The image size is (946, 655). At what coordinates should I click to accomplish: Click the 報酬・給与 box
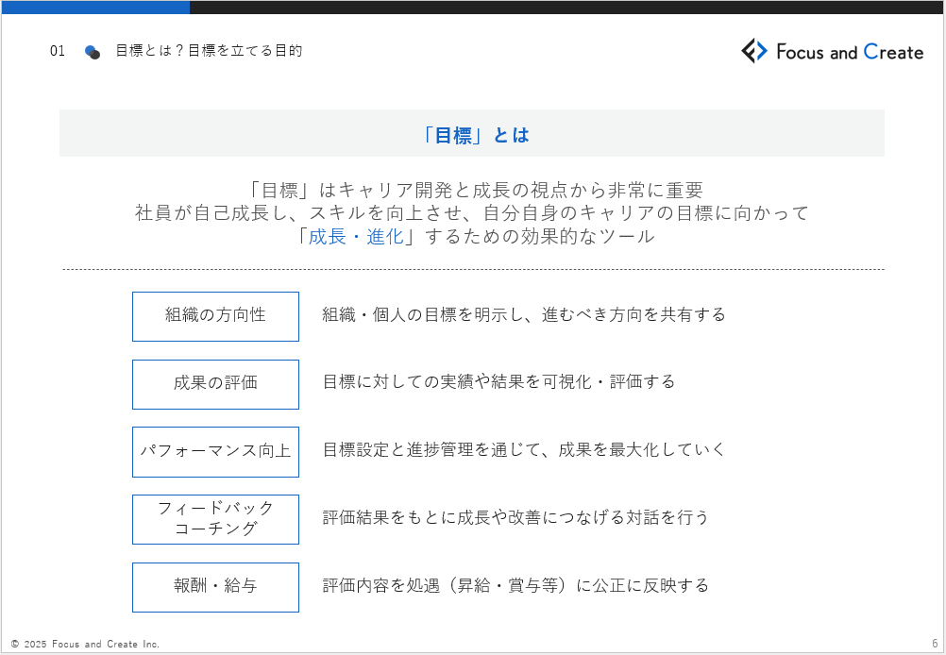215,587
